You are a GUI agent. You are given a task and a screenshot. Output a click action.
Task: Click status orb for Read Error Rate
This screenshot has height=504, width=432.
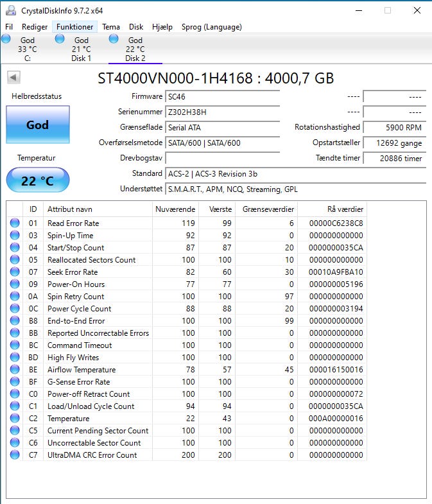click(x=15, y=223)
